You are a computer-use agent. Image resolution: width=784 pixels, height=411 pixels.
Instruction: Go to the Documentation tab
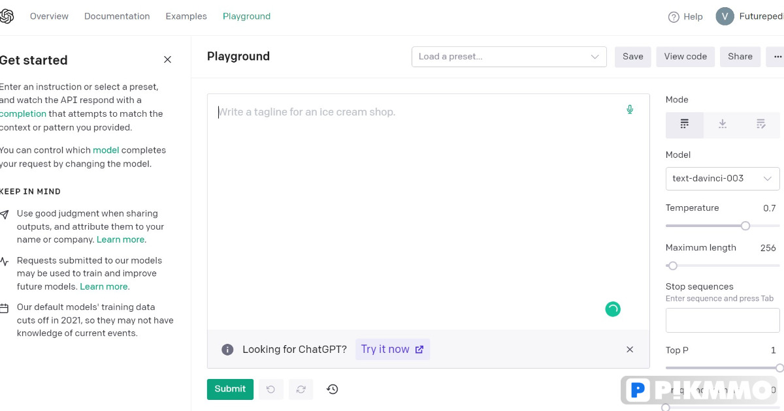click(117, 16)
